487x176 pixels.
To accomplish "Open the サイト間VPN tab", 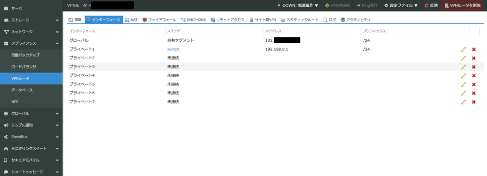I will point(263,20).
